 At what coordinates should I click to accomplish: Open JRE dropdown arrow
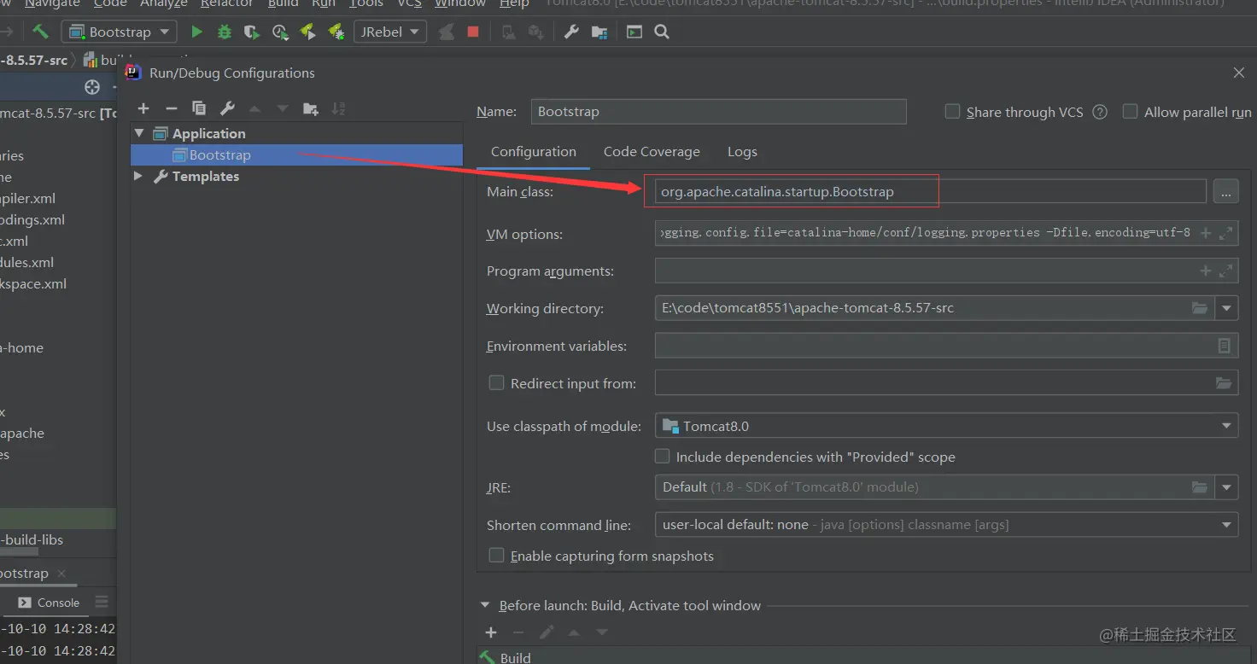click(x=1227, y=487)
